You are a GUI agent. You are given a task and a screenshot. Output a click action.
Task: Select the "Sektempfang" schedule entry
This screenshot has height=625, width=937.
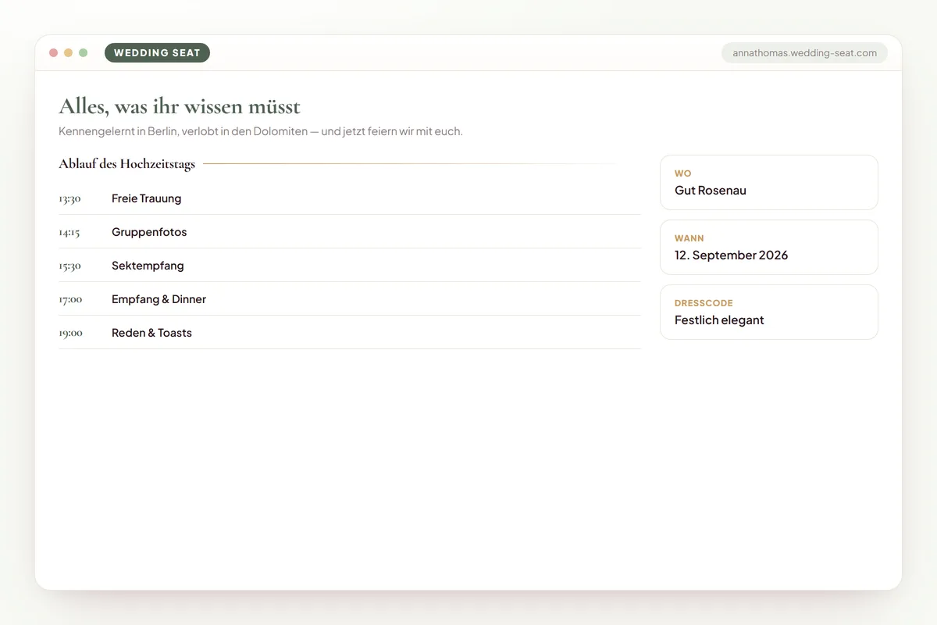click(350, 266)
